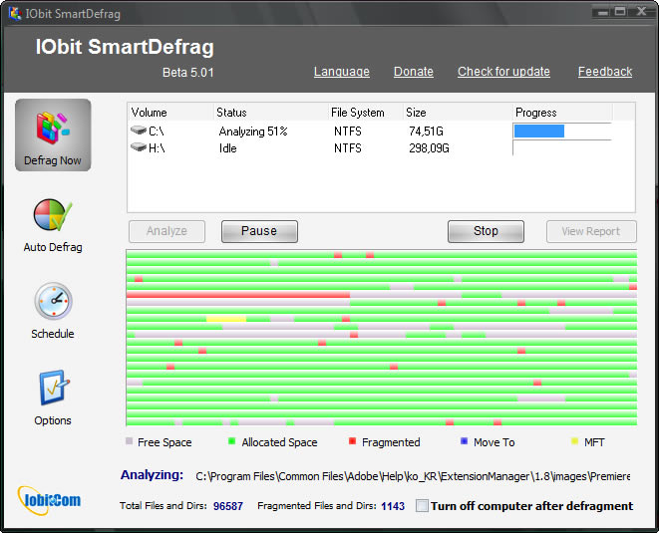Screen dimensions: 659x533
Task: Click the C:\ drive icon
Action: 138,131
